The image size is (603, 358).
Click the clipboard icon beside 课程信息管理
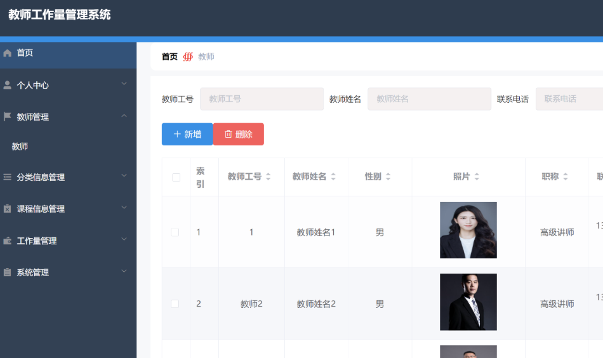pos(8,209)
